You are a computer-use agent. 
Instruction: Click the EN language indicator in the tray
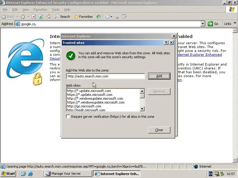(x=211, y=174)
